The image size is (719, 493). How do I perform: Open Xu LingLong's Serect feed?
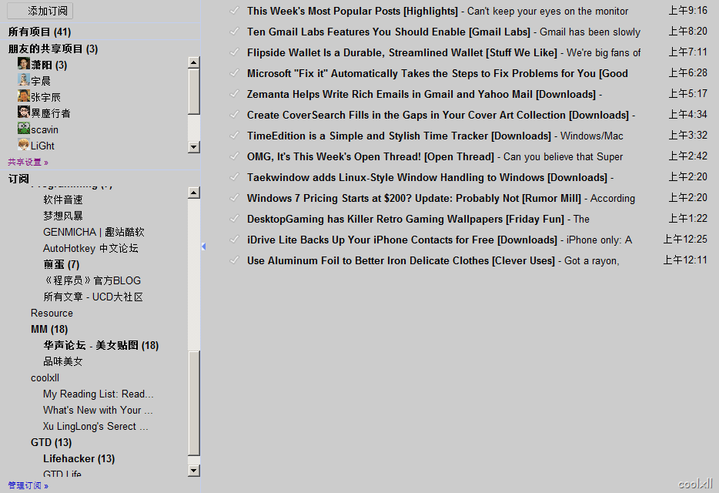click(x=95, y=427)
